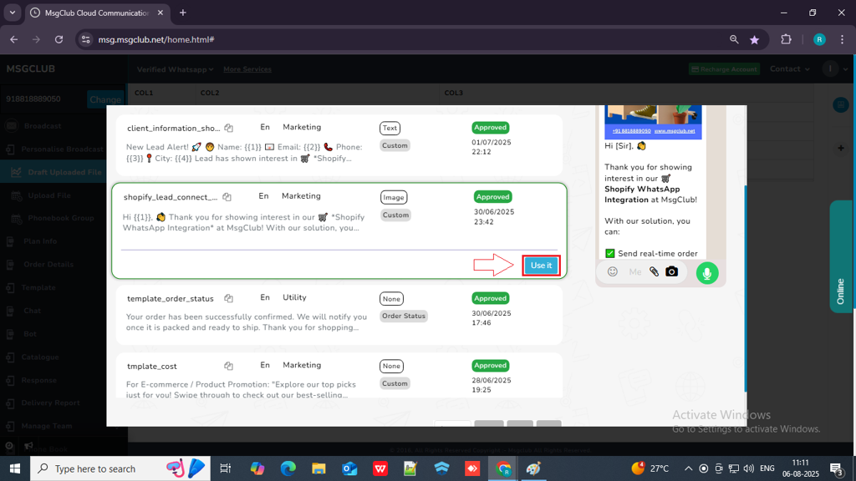Open the Chrome profile avatar
Viewport: 856px width, 481px height.
point(819,39)
